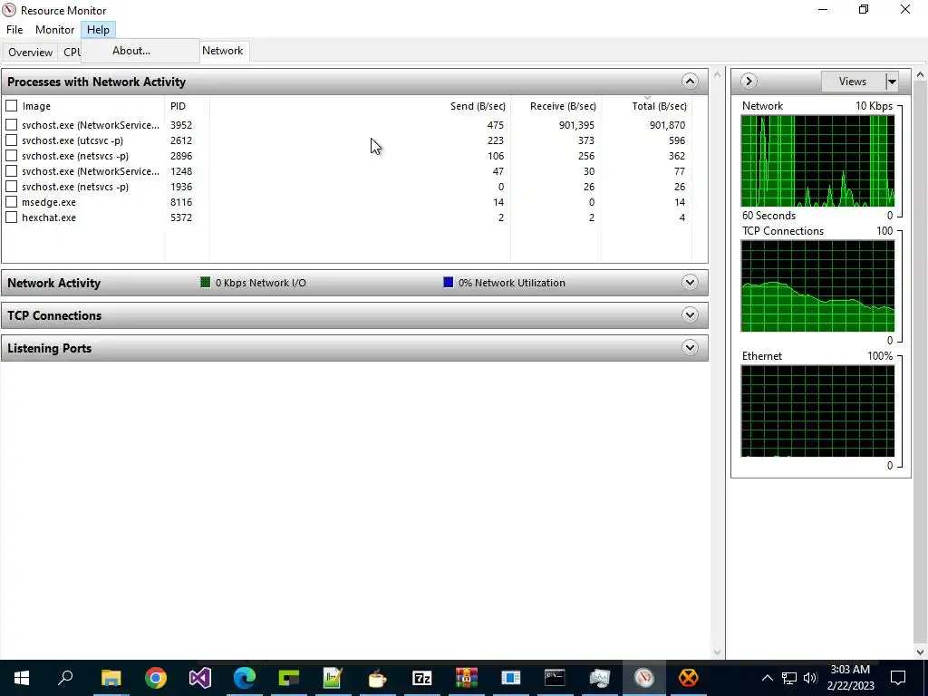Expand the Listening Ports section chevron

pyautogui.click(x=690, y=347)
